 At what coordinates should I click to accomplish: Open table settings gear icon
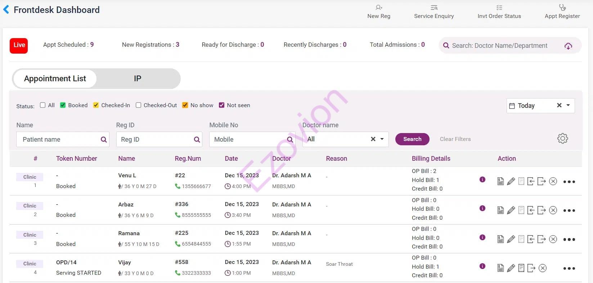coord(562,138)
